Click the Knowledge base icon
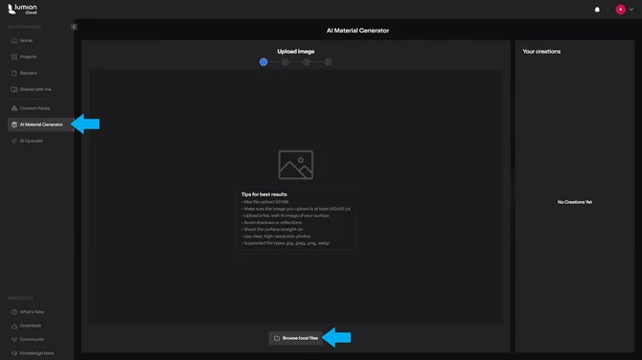642x360 pixels. pos(14,353)
